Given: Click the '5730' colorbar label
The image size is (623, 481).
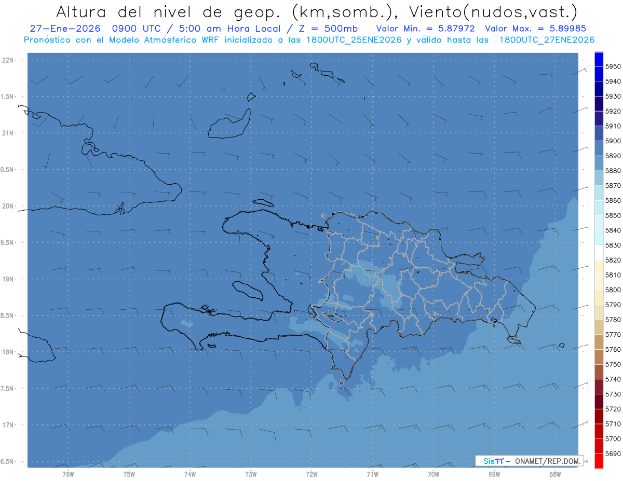Looking at the screenshot, I should 613,394.
